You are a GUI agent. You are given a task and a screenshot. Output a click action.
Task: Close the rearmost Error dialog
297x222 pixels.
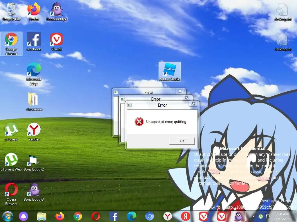(180, 91)
